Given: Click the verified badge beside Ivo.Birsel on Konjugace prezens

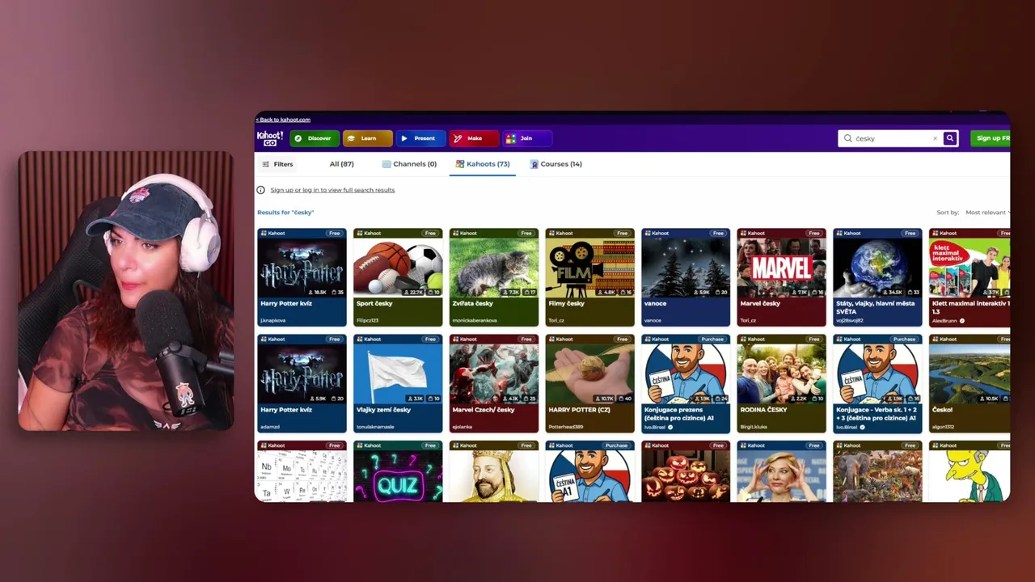Looking at the screenshot, I should point(670,427).
